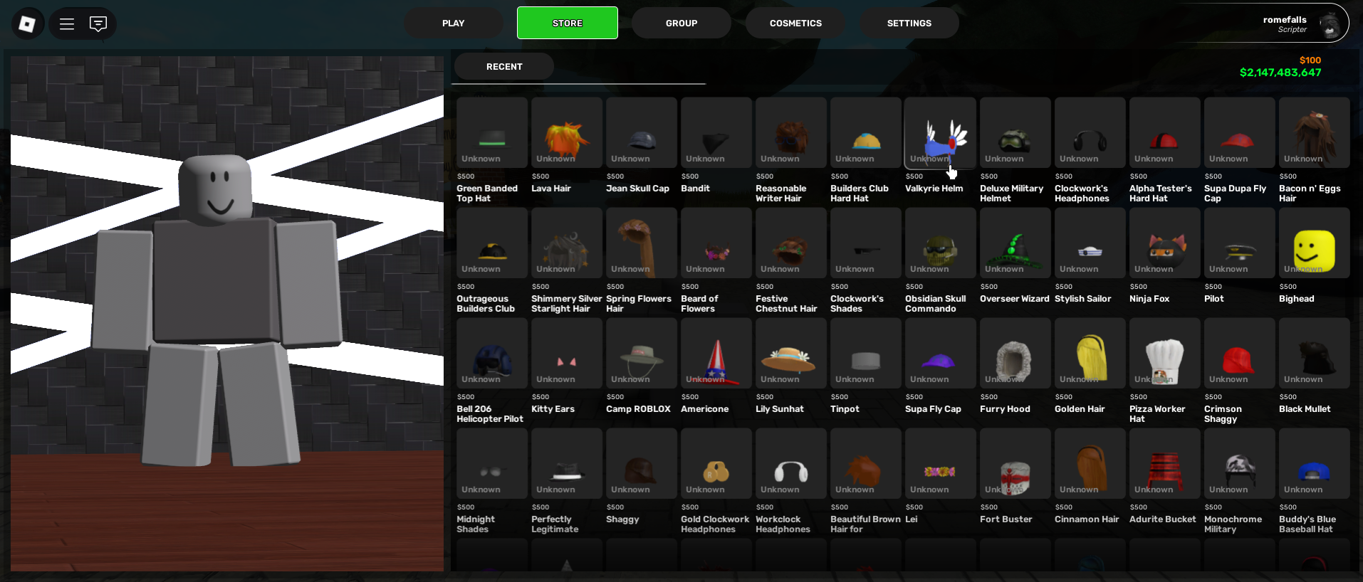The width and height of the screenshot is (1363, 582).
Task: Click the romefalls player avatar
Action: tap(1330, 25)
